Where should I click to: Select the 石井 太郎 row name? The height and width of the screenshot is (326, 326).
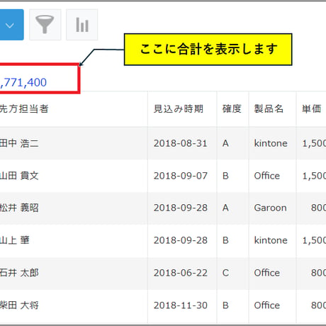19,273
